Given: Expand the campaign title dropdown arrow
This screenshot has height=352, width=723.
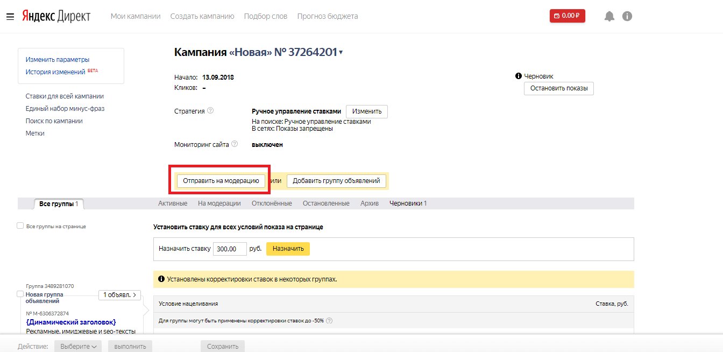Looking at the screenshot, I should (341, 53).
